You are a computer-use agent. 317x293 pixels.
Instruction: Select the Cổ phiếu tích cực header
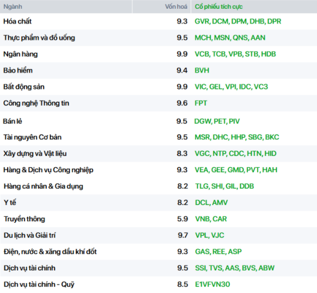(218, 7)
